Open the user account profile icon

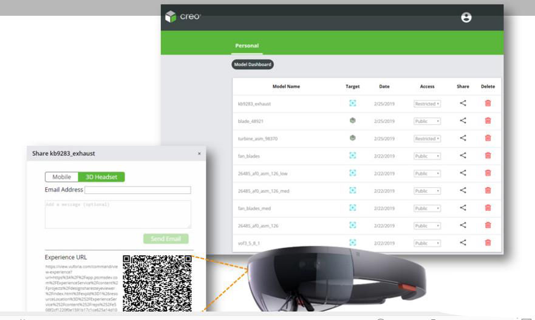point(466,18)
